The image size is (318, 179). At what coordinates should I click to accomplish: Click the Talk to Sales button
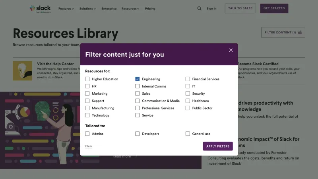(x=240, y=8)
